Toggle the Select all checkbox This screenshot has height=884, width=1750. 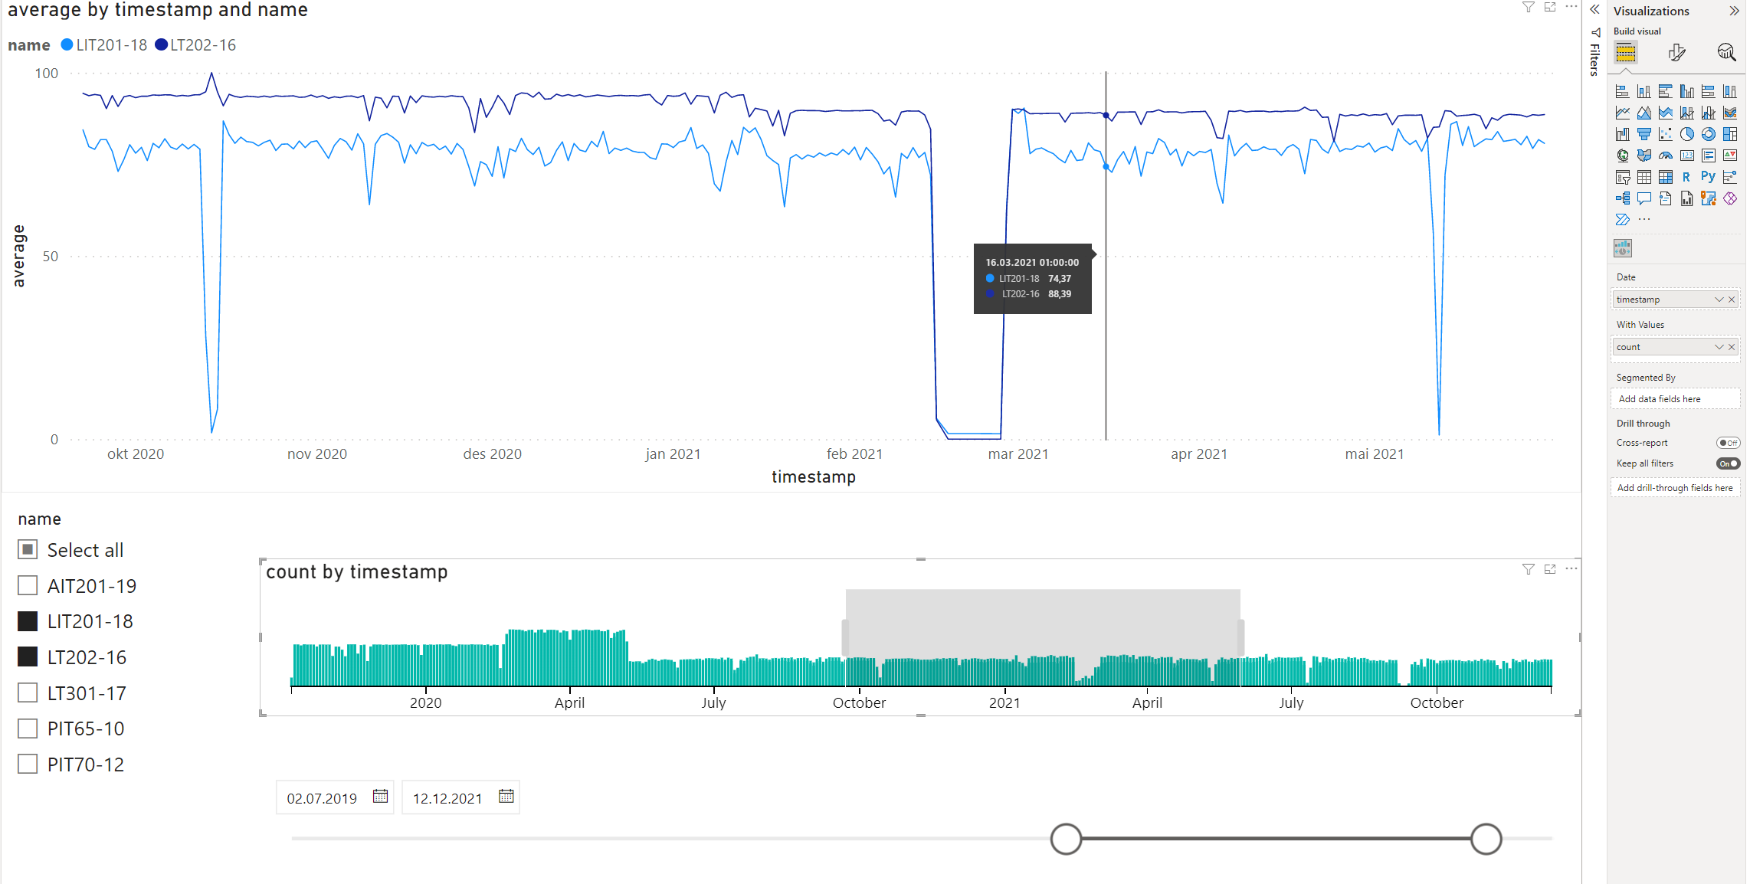click(28, 550)
